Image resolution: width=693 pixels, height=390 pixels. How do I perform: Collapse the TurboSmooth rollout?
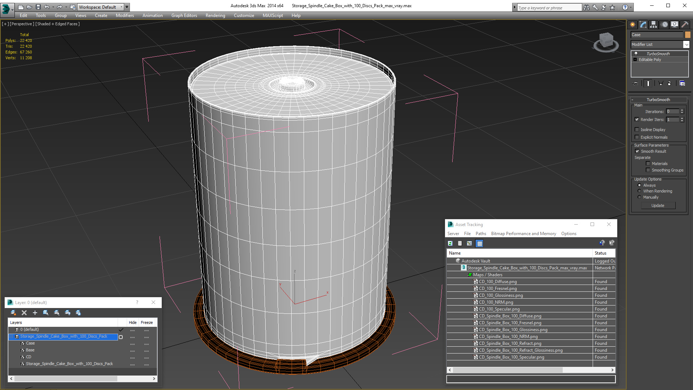click(632, 100)
